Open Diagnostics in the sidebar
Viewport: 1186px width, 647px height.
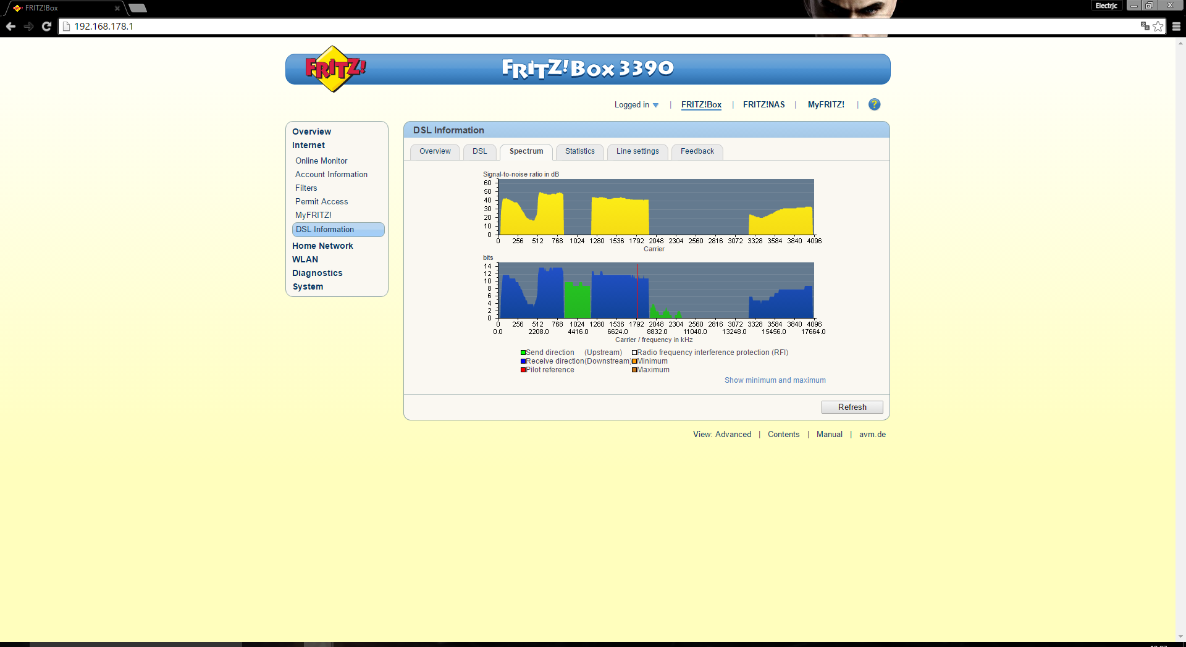coord(317,273)
